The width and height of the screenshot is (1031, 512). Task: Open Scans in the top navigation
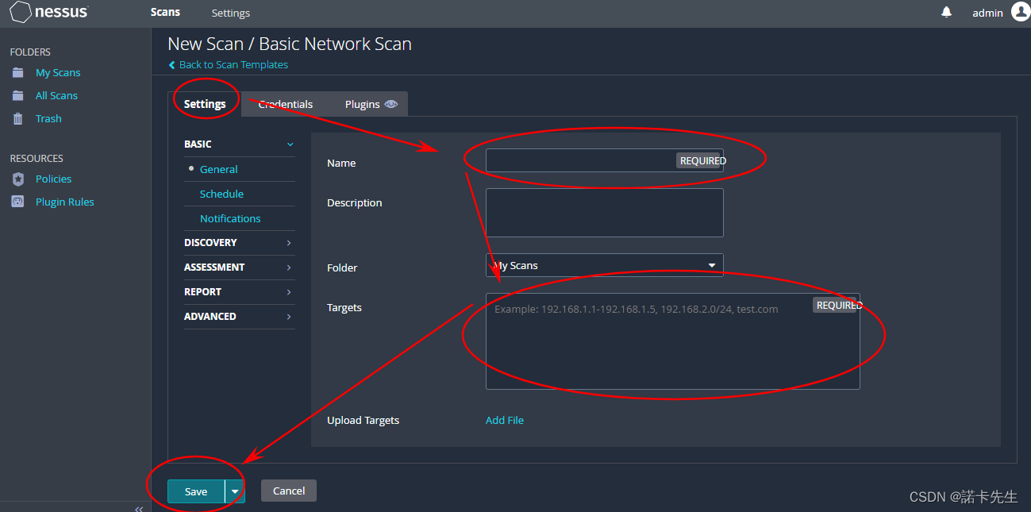pyautogui.click(x=165, y=12)
